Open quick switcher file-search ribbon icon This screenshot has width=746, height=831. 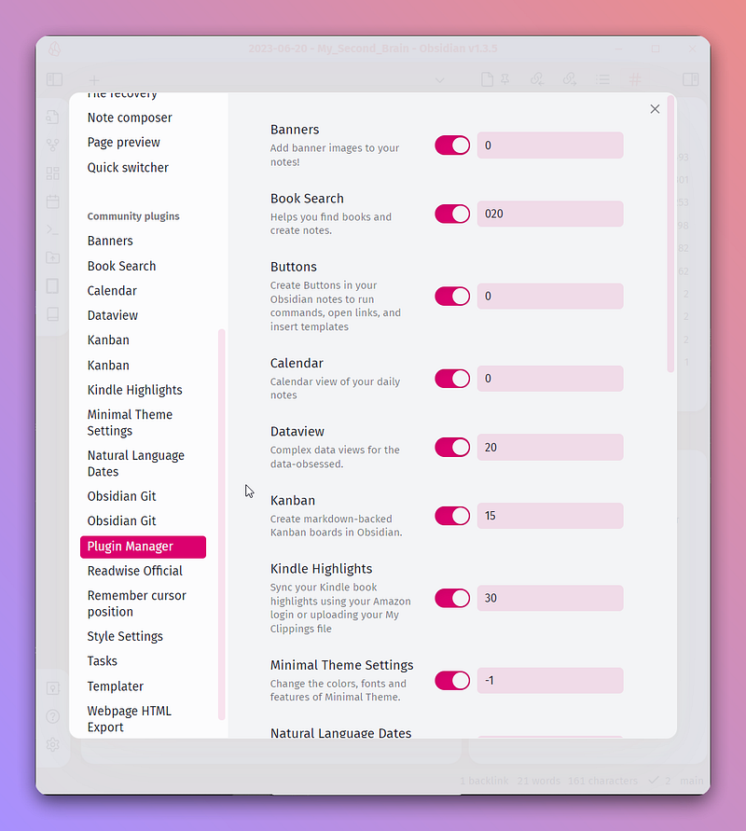click(x=52, y=117)
